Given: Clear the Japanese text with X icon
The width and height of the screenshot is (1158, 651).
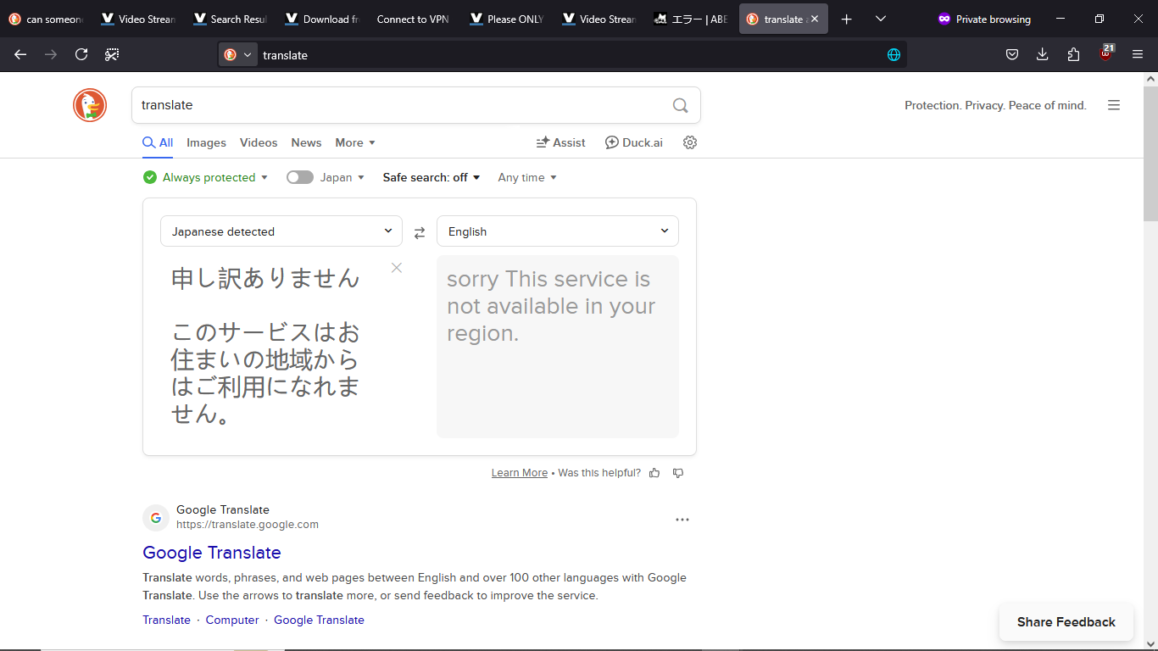Looking at the screenshot, I should point(396,268).
